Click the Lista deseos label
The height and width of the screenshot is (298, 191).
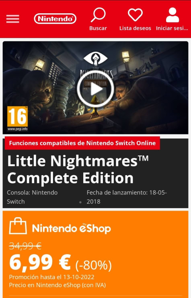135,28
